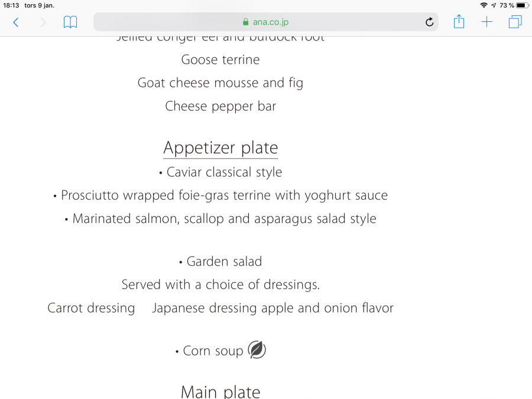Image resolution: width=532 pixels, height=399 pixels.
Task: Show all open tabs overview
Action: point(515,22)
